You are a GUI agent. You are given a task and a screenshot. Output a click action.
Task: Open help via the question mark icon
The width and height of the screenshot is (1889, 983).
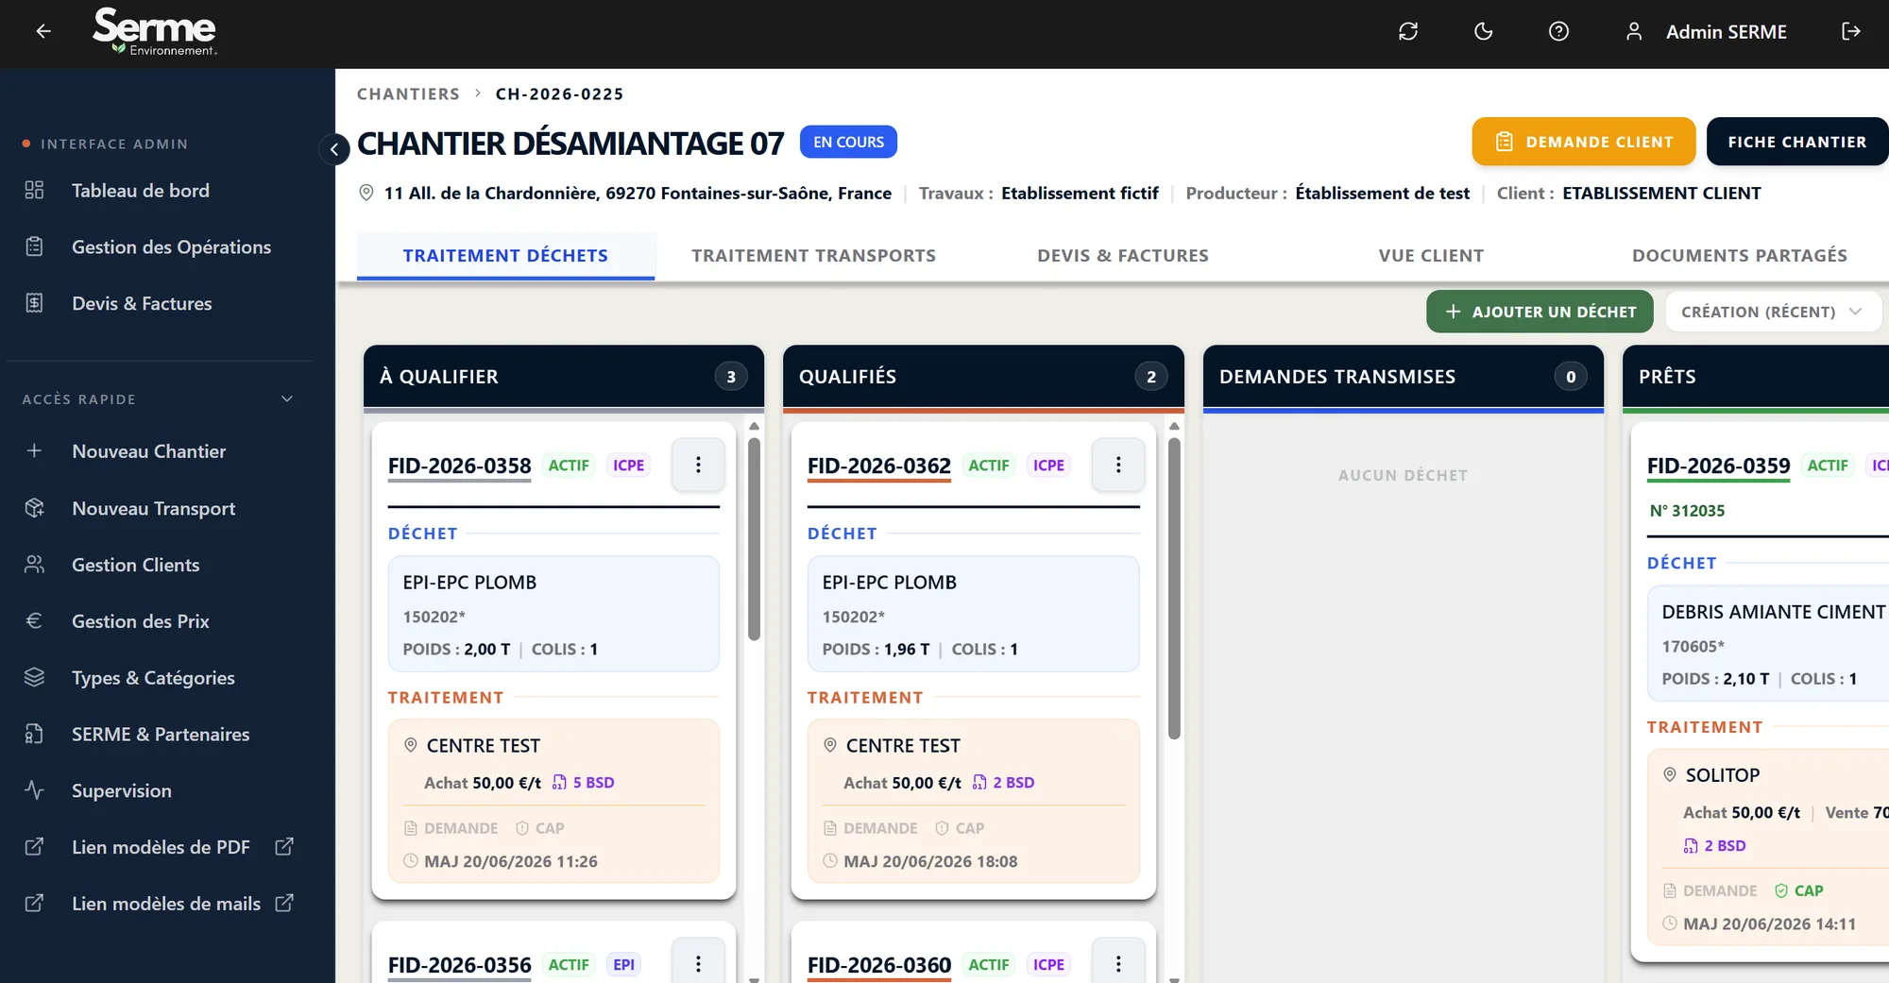point(1559,31)
